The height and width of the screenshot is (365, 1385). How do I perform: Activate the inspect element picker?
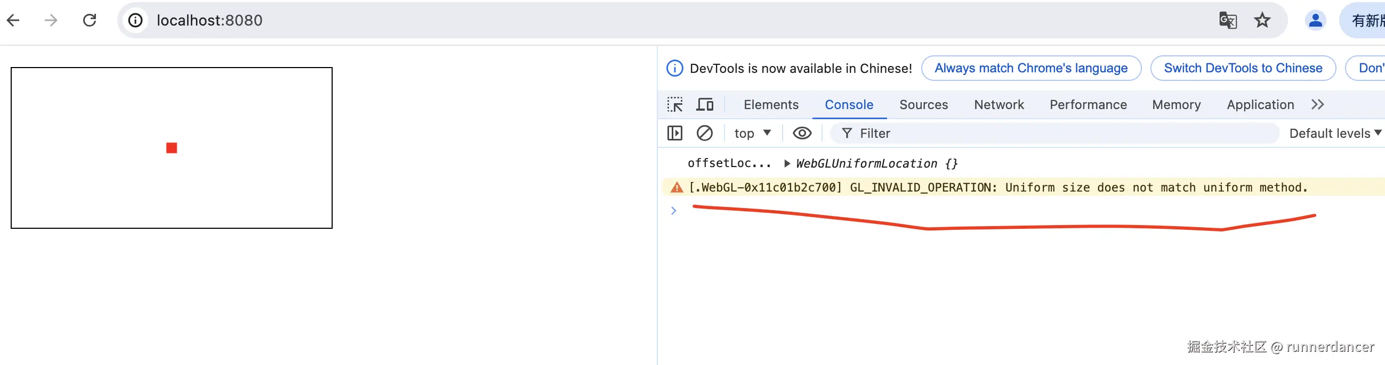(x=675, y=105)
